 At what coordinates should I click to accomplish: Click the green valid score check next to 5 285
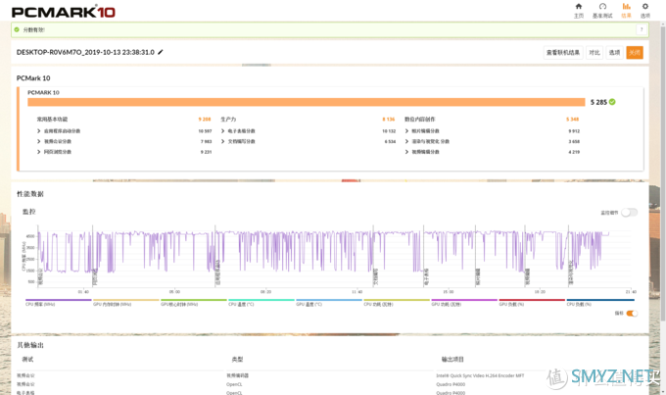612,102
